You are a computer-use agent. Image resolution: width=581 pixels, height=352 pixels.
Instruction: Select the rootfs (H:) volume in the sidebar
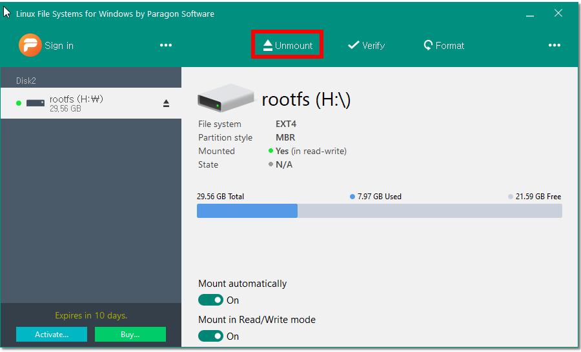[91, 103]
